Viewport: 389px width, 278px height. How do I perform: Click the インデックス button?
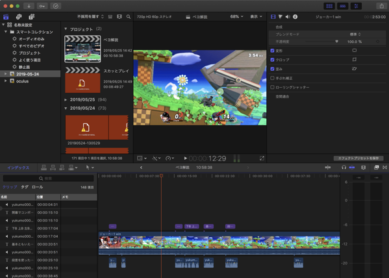pos(18,168)
